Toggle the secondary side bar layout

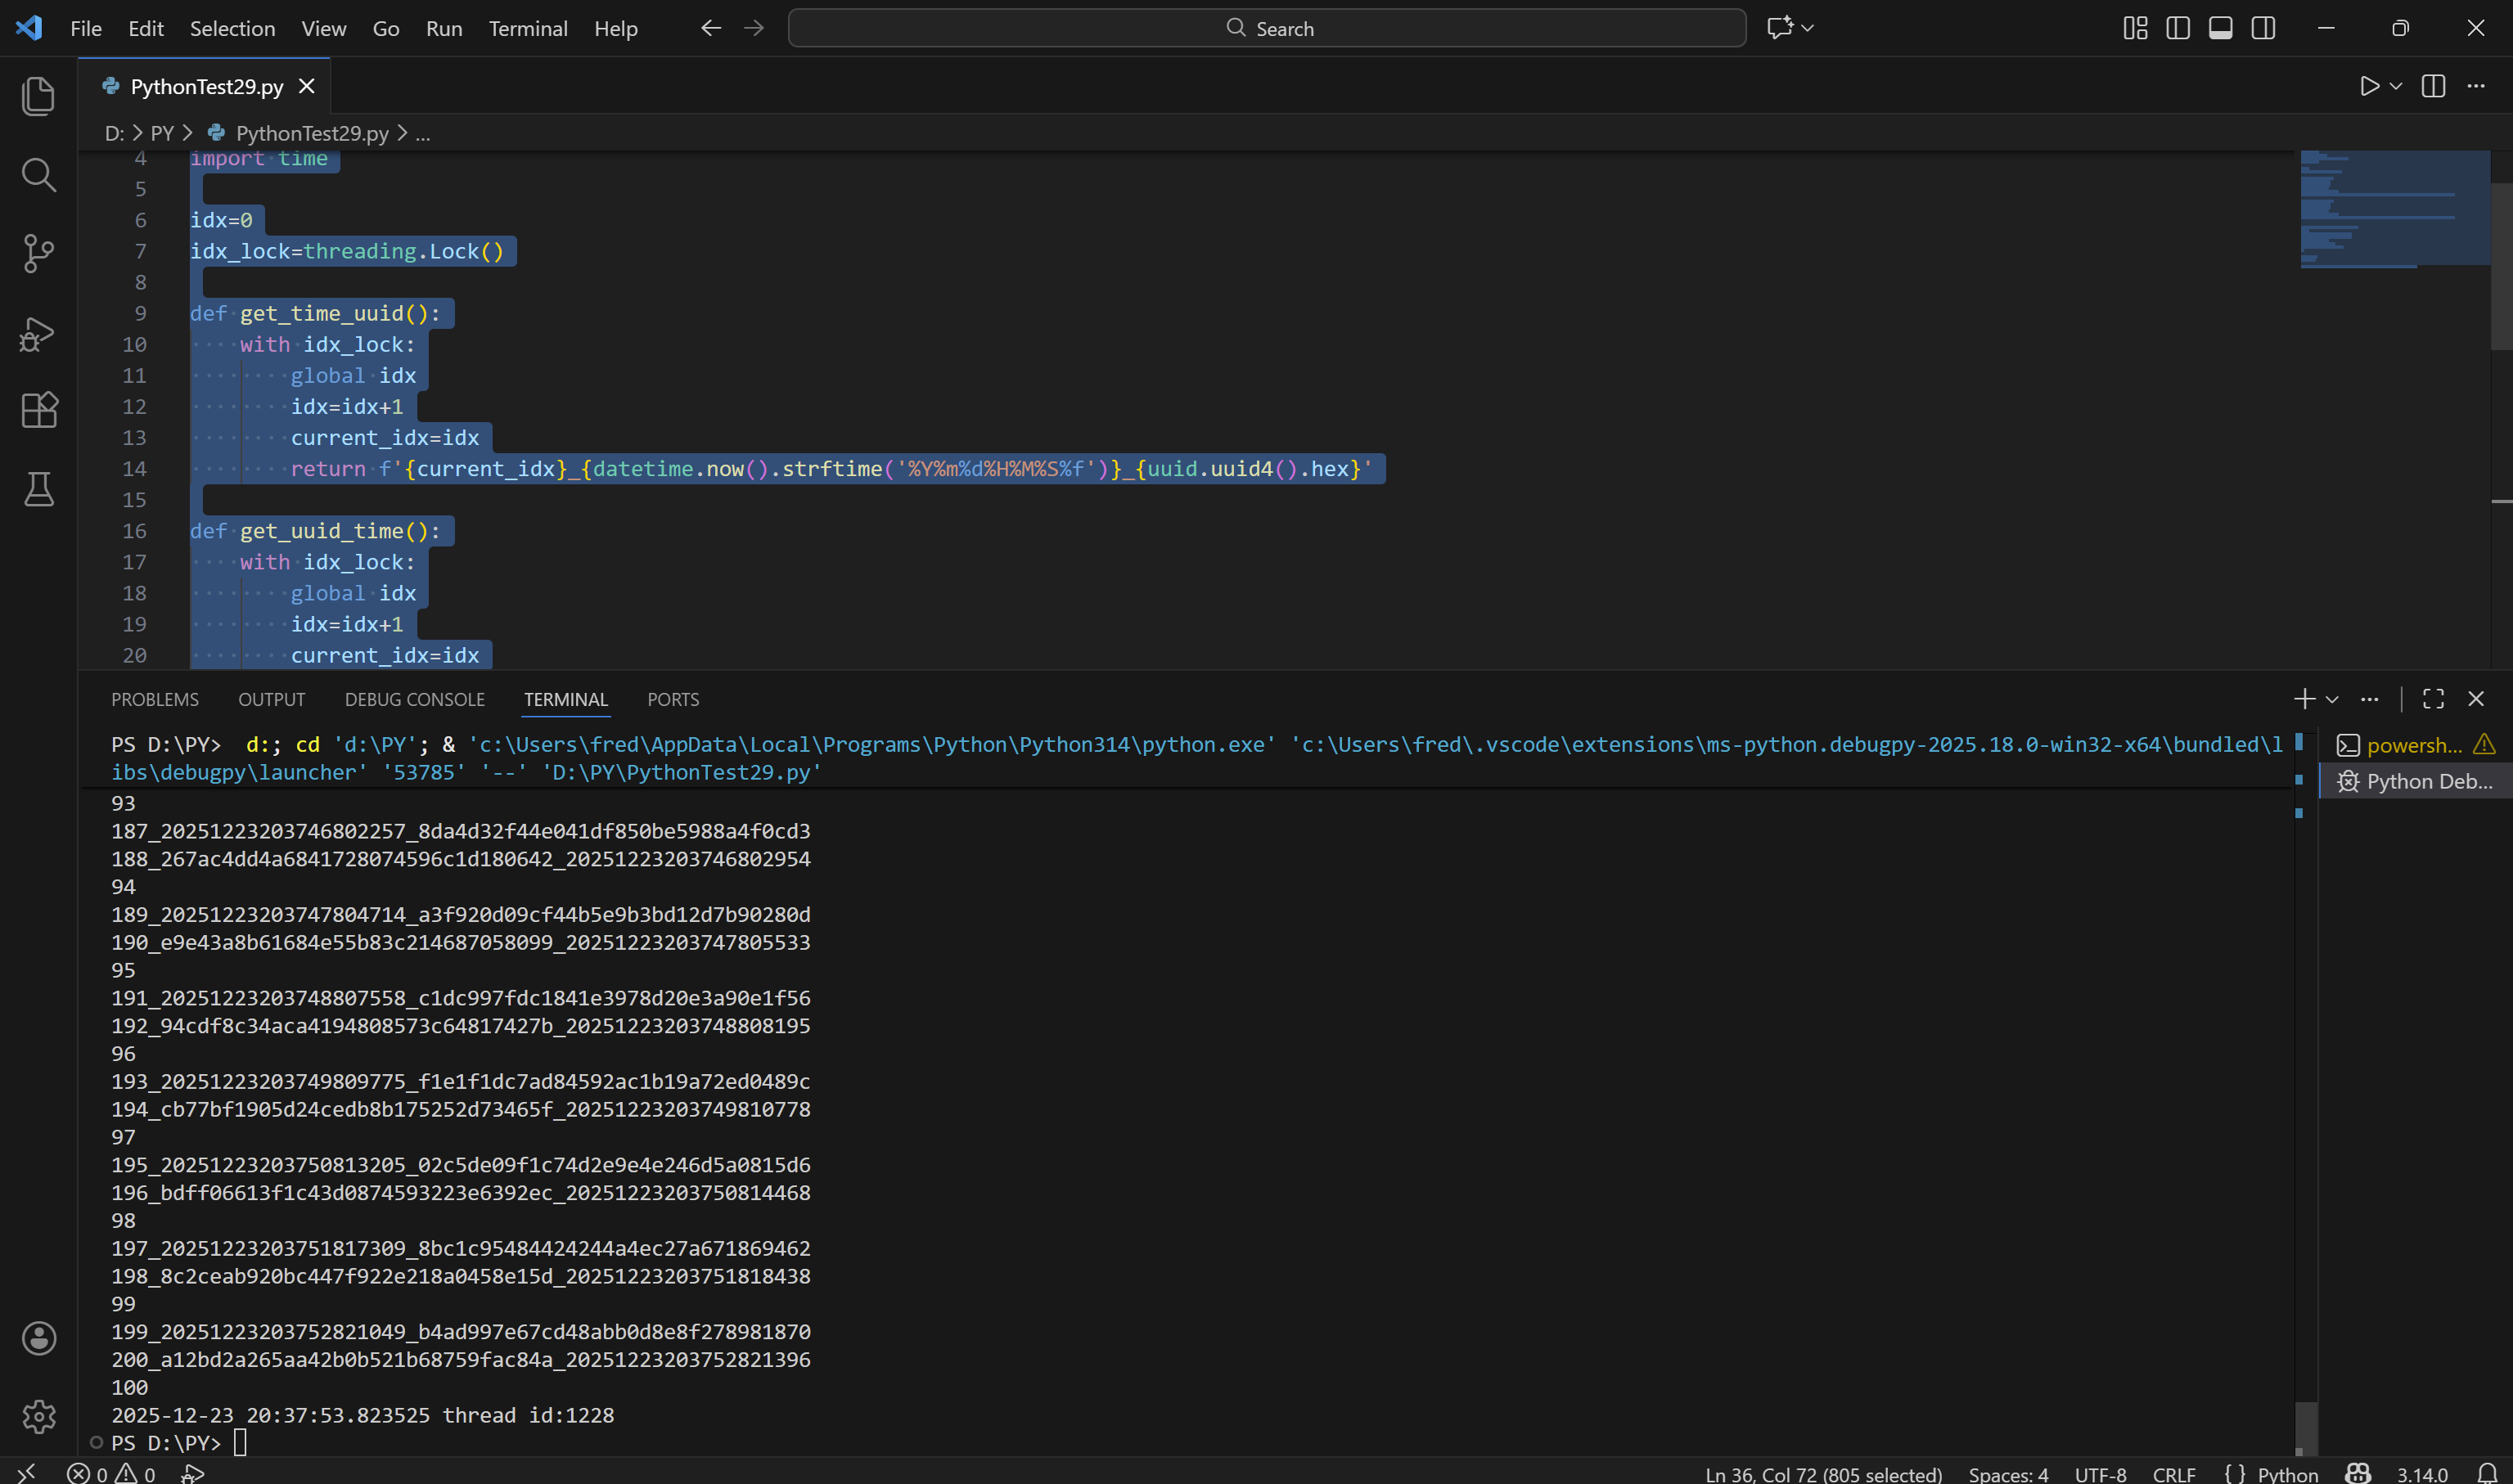tap(2263, 28)
